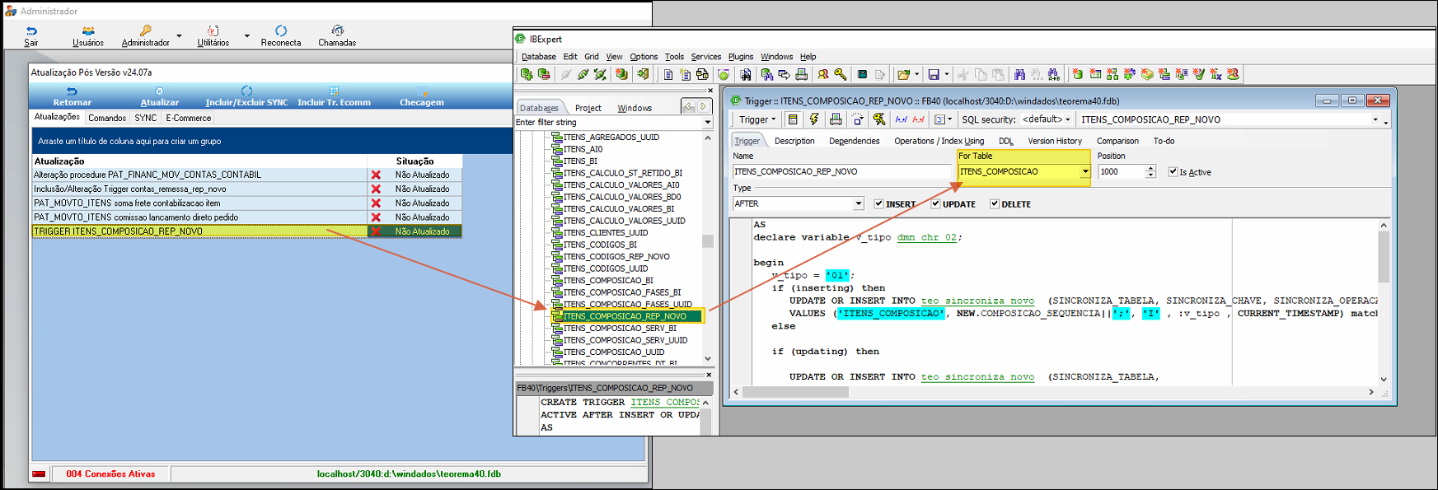1438x490 pixels.
Task: Click the New Table icon in IBExpert toolbar
Action: (1095, 74)
